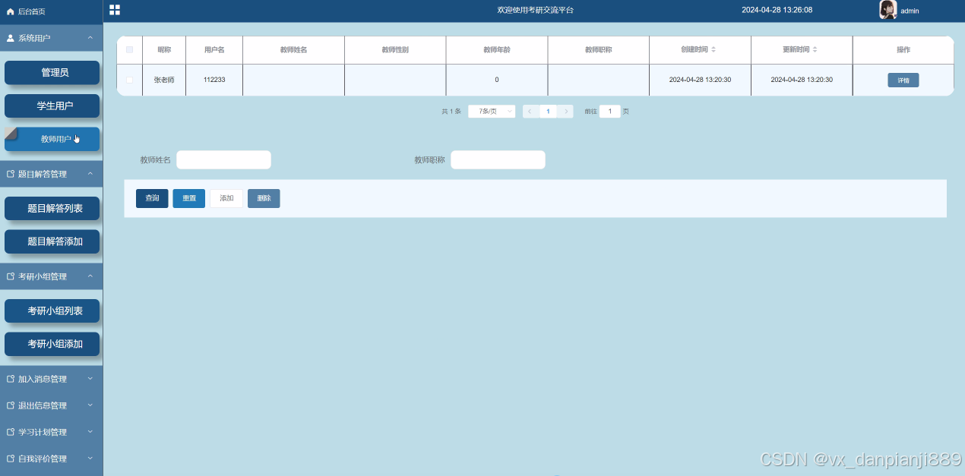965x476 pixels.
Task: Tick the select-all checkbox in table header
Action: [x=129, y=49]
